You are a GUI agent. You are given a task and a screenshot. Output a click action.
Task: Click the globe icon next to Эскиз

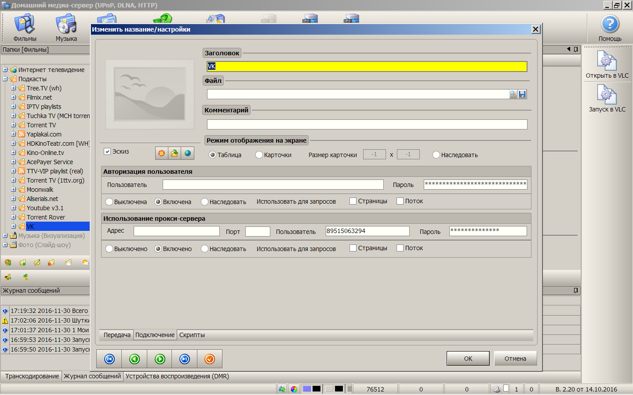click(188, 153)
